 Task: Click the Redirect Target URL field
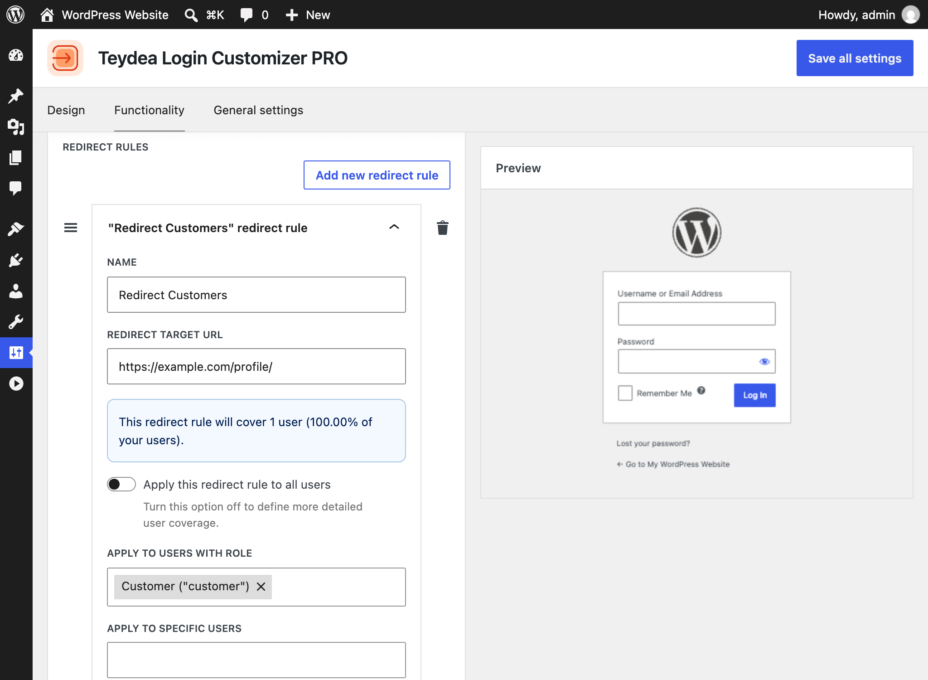256,366
